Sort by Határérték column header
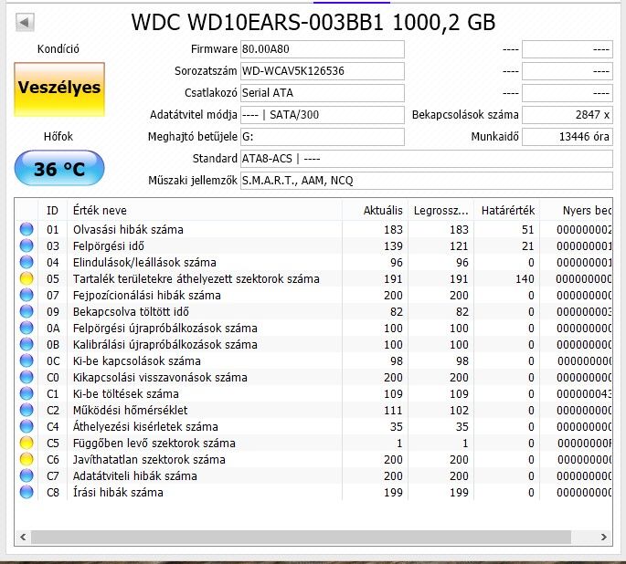626x564 pixels. coord(506,211)
